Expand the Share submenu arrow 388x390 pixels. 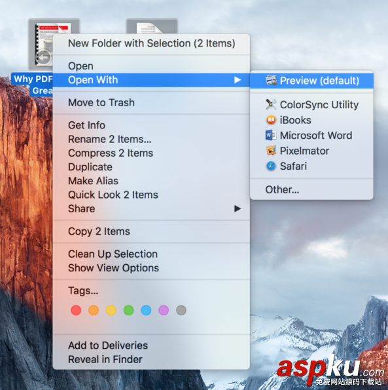(x=238, y=208)
